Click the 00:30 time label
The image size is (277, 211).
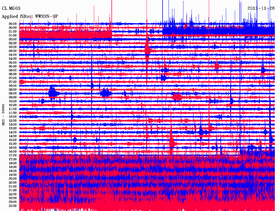pos(13,28)
